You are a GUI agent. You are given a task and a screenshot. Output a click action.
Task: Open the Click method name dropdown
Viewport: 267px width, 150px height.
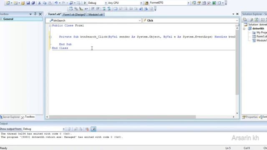[x=237, y=20]
